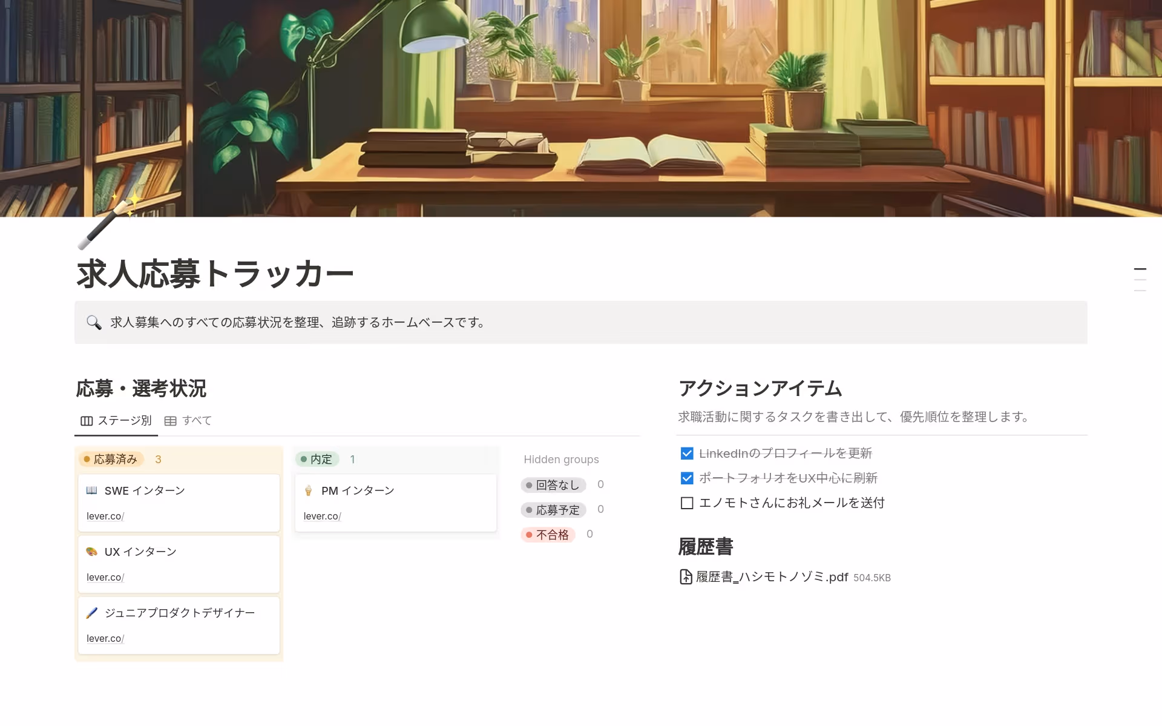Switch to the すべて view tab

tap(197, 420)
